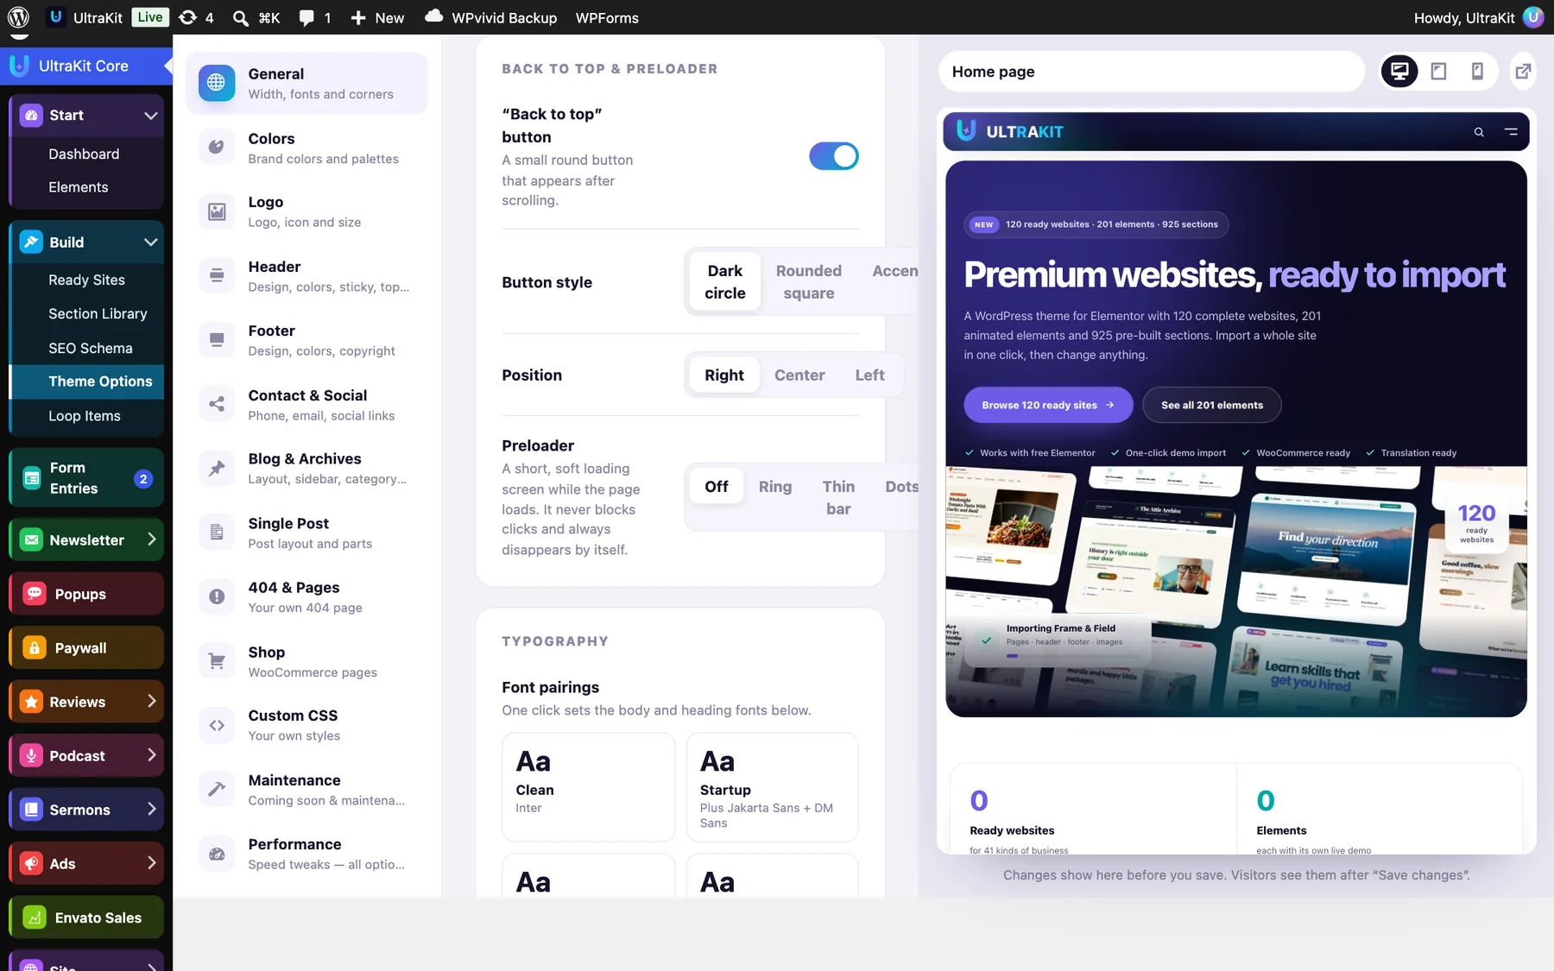Expand the Newsletter menu arrow
The width and height of the screenshot is (1554, 971).
[x=152, y=539]
